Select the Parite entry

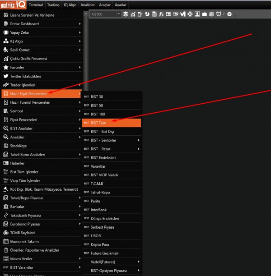[x=112, y=201]
